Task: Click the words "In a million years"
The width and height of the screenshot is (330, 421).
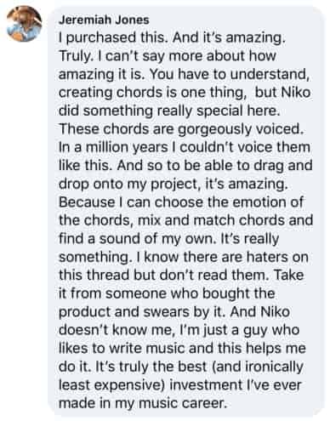Action: 113,147
